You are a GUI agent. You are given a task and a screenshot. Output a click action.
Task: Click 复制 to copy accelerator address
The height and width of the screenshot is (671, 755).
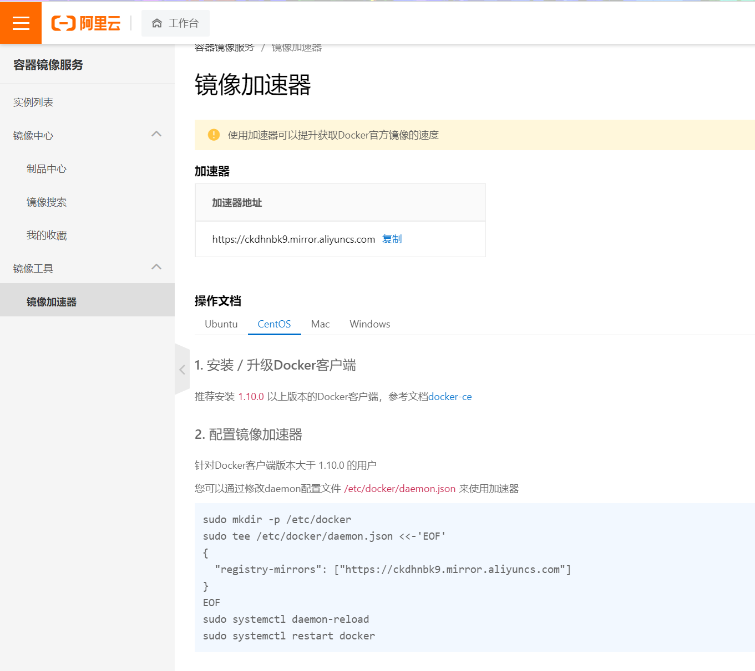pos(392,239)
